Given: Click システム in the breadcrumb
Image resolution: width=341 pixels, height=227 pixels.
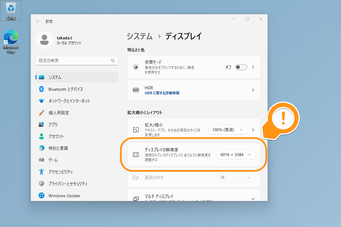Looking at the screenshot, I should pos(140,36).
